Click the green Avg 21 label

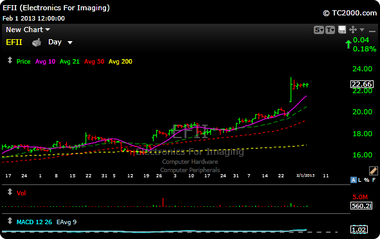(x=69, y=62)
